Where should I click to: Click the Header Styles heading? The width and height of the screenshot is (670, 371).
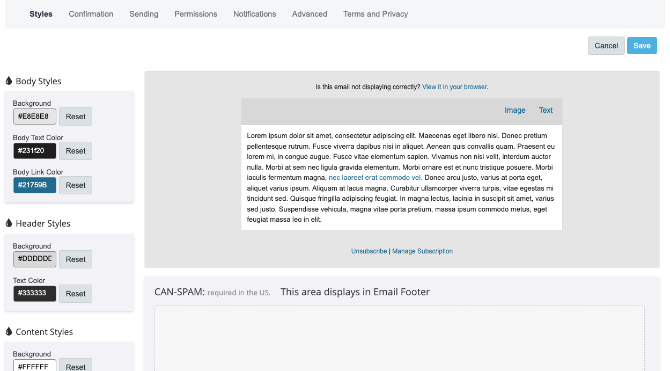(43, 223)
